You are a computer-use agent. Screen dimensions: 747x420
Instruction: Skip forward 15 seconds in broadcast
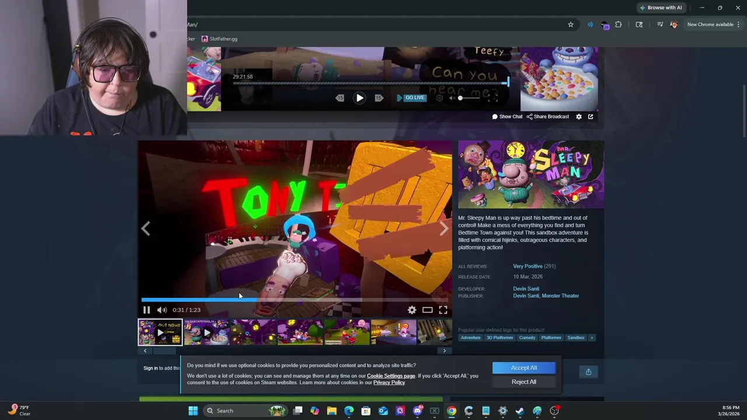coord(379,98)
